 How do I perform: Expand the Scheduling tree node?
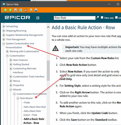coord(4,26)
